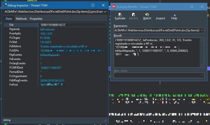Screen dimensions: 210x125
Task: Click the Inspect toolbar button
Action: (x=160, y=17)
